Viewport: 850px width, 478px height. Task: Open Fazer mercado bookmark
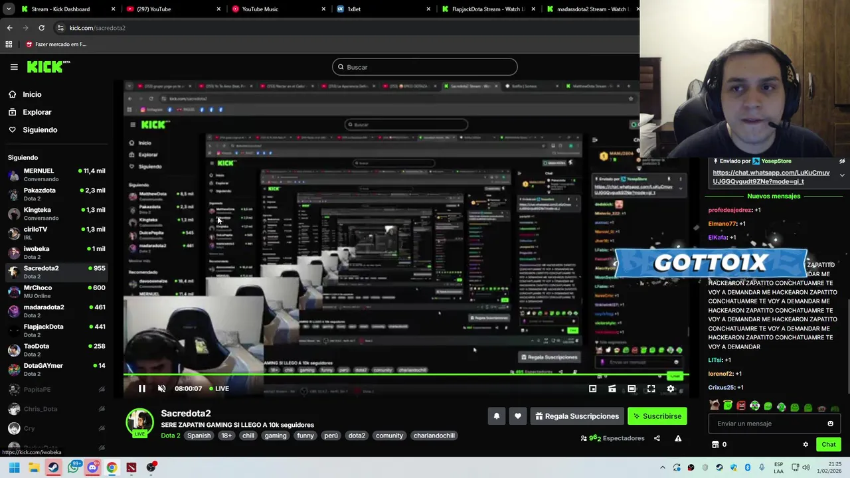click(56, 44)
